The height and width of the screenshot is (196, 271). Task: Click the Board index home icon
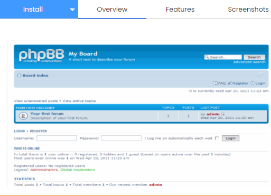pos(19,76)
